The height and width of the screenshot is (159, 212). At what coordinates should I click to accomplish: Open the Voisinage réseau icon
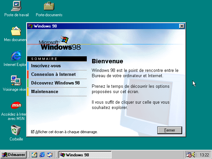pos(16,80)
